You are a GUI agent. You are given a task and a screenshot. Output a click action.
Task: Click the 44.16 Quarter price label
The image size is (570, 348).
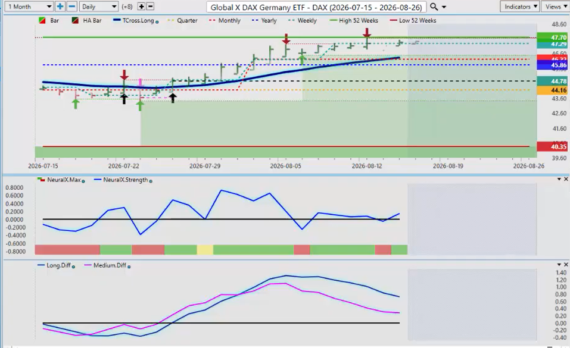(552, 90)
